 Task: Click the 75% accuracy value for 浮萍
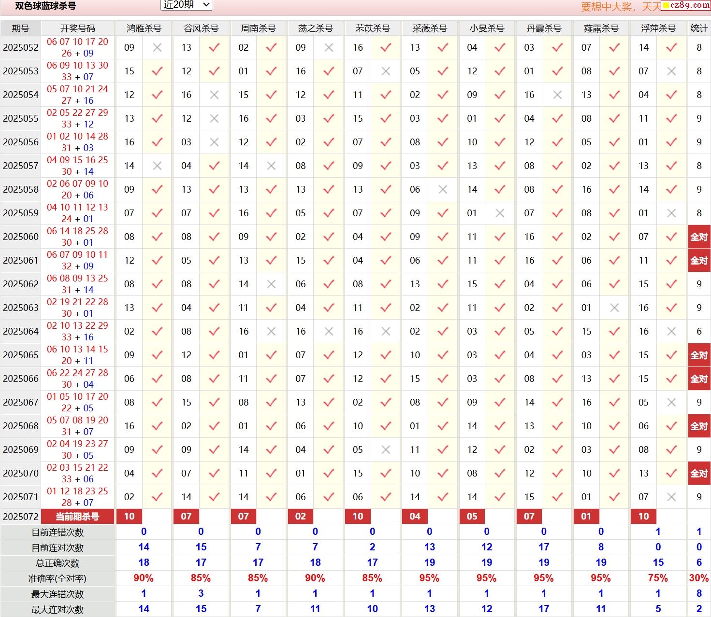658,578
